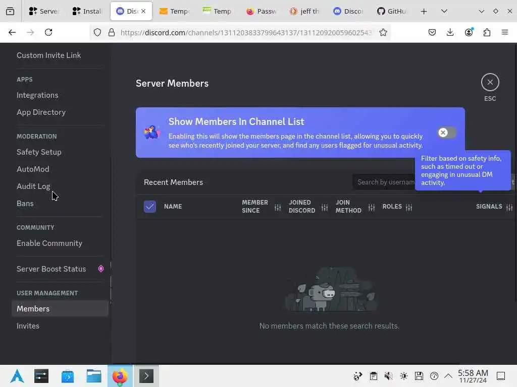
Task: Open the Firefox hamburger menu
Action: pos(505,32)
